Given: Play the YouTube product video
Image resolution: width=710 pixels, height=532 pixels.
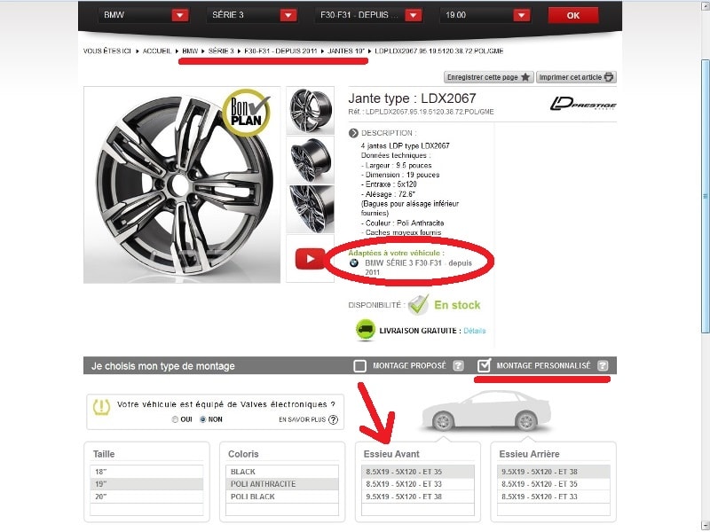Looking at the screenshot, I should click(310, 259).
